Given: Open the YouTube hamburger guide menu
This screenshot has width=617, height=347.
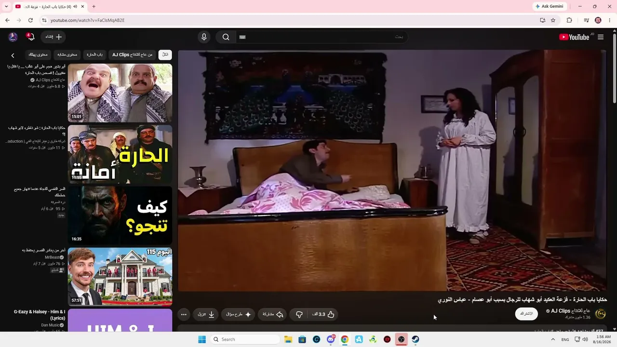Looking at the screenshot, I should click(x=601, y=37).
